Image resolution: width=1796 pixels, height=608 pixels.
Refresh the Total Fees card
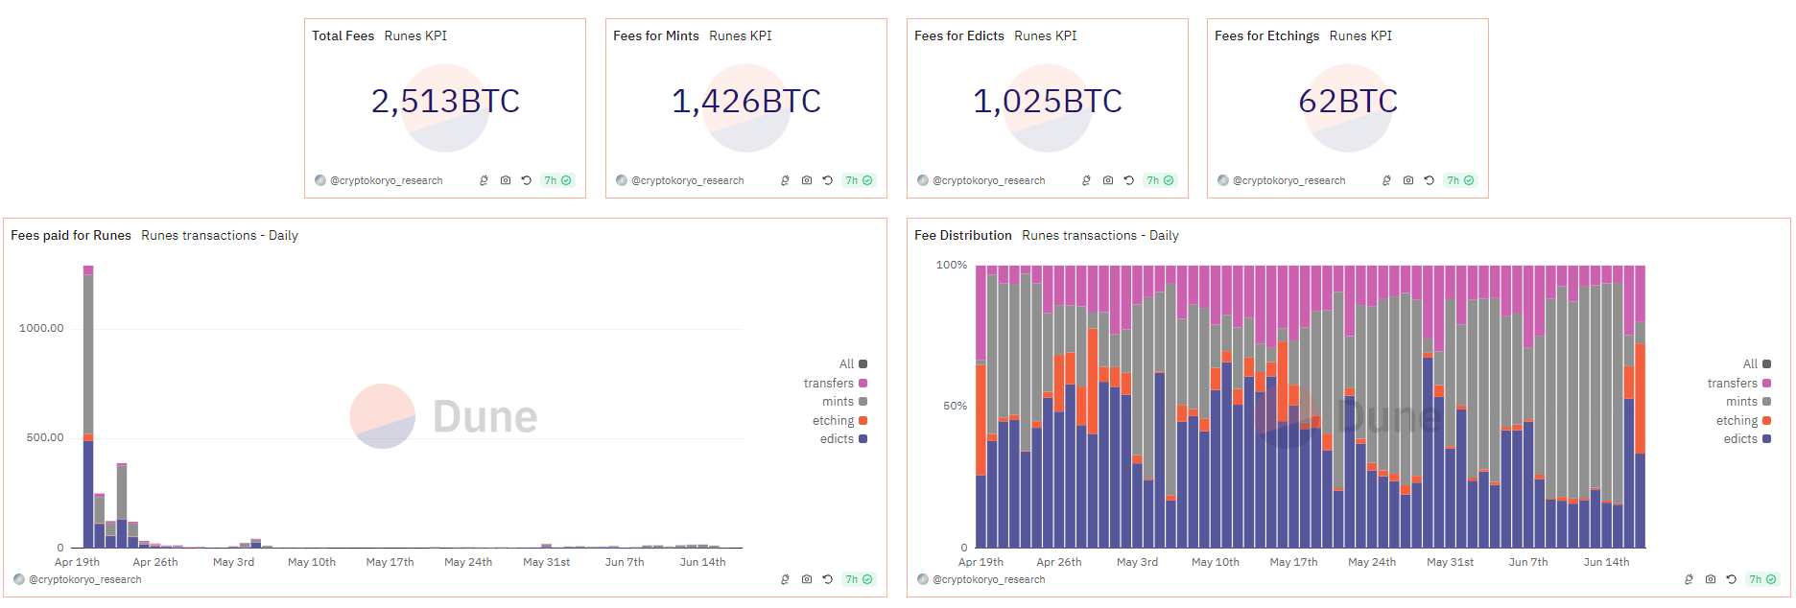[527, 180]
